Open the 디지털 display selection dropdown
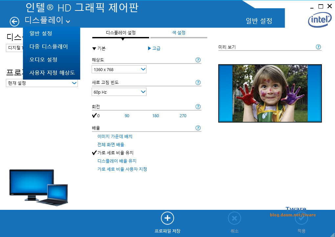 (x=14, y=48)
